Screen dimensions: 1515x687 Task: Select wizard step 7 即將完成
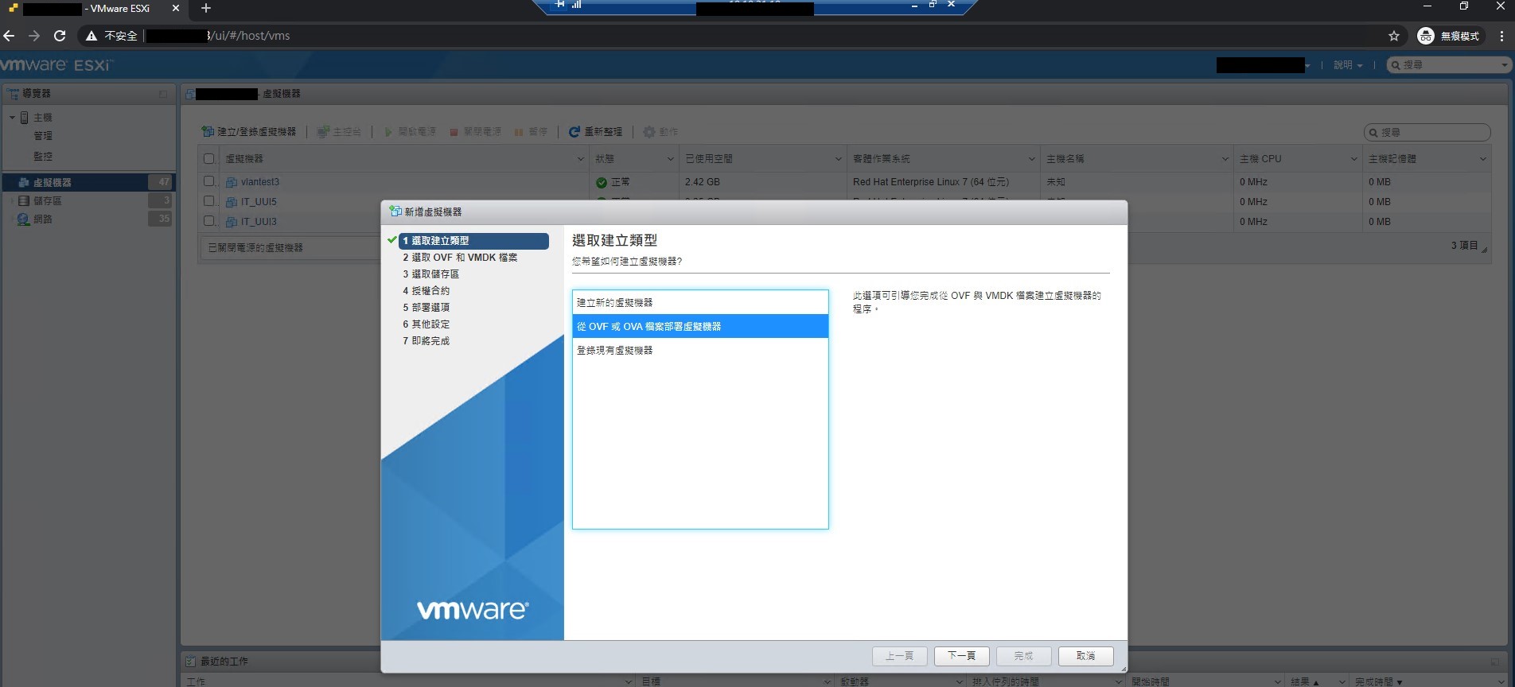pos(426,341)
